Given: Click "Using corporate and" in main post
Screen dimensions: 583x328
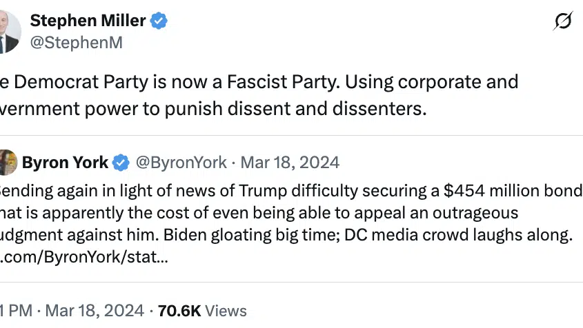Looking at the screenshot, I should pos(431,81).
